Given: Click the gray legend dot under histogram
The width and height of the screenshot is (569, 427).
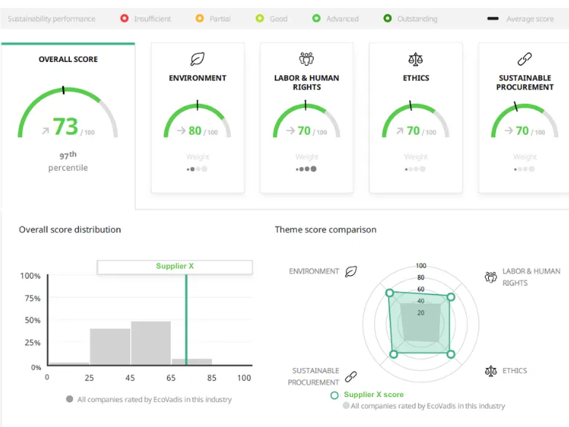Looking at the screenshot, I should pos(70,399).
